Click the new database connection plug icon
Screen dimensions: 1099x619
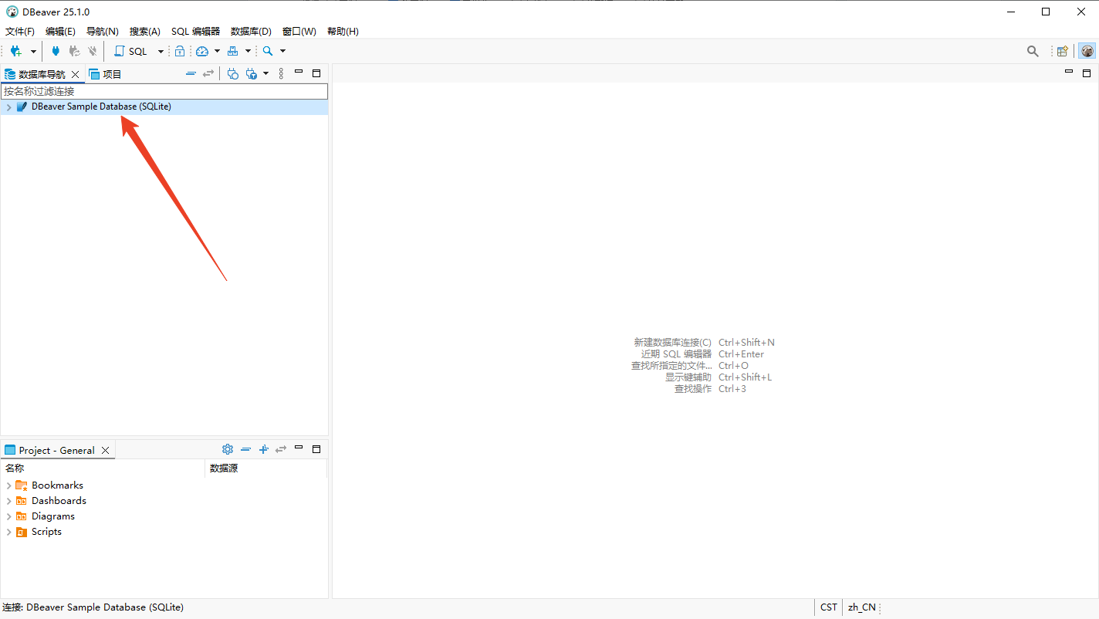click(15, 51)
